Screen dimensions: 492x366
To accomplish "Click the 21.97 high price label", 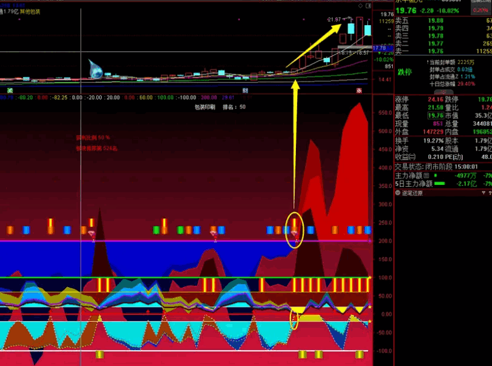I will tap(334, 20).
